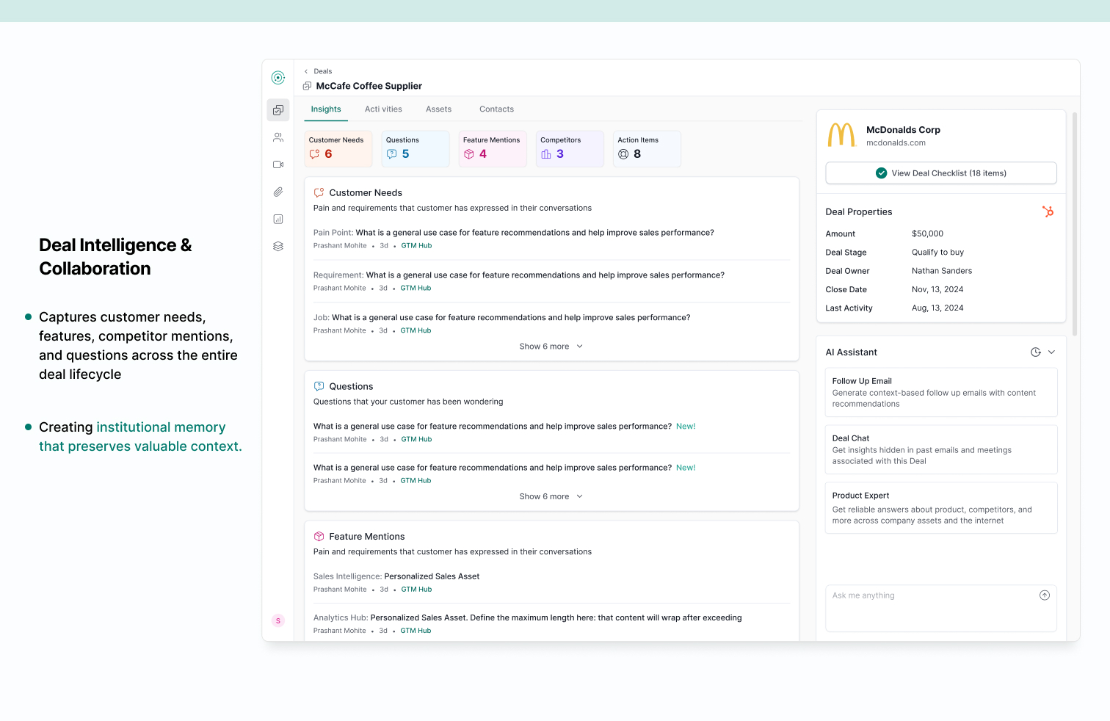1110x721 pixels.
Task: Focus the Ask me anything input
Action: (x=941, y=608)
